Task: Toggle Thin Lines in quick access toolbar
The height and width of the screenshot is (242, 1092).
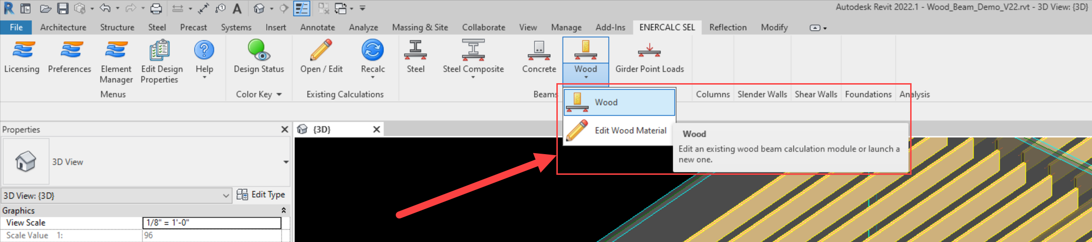Action: [302, 8]
